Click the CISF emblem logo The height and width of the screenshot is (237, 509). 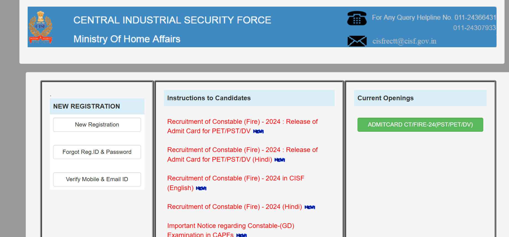pyautogui.click(x=41, y=27)
